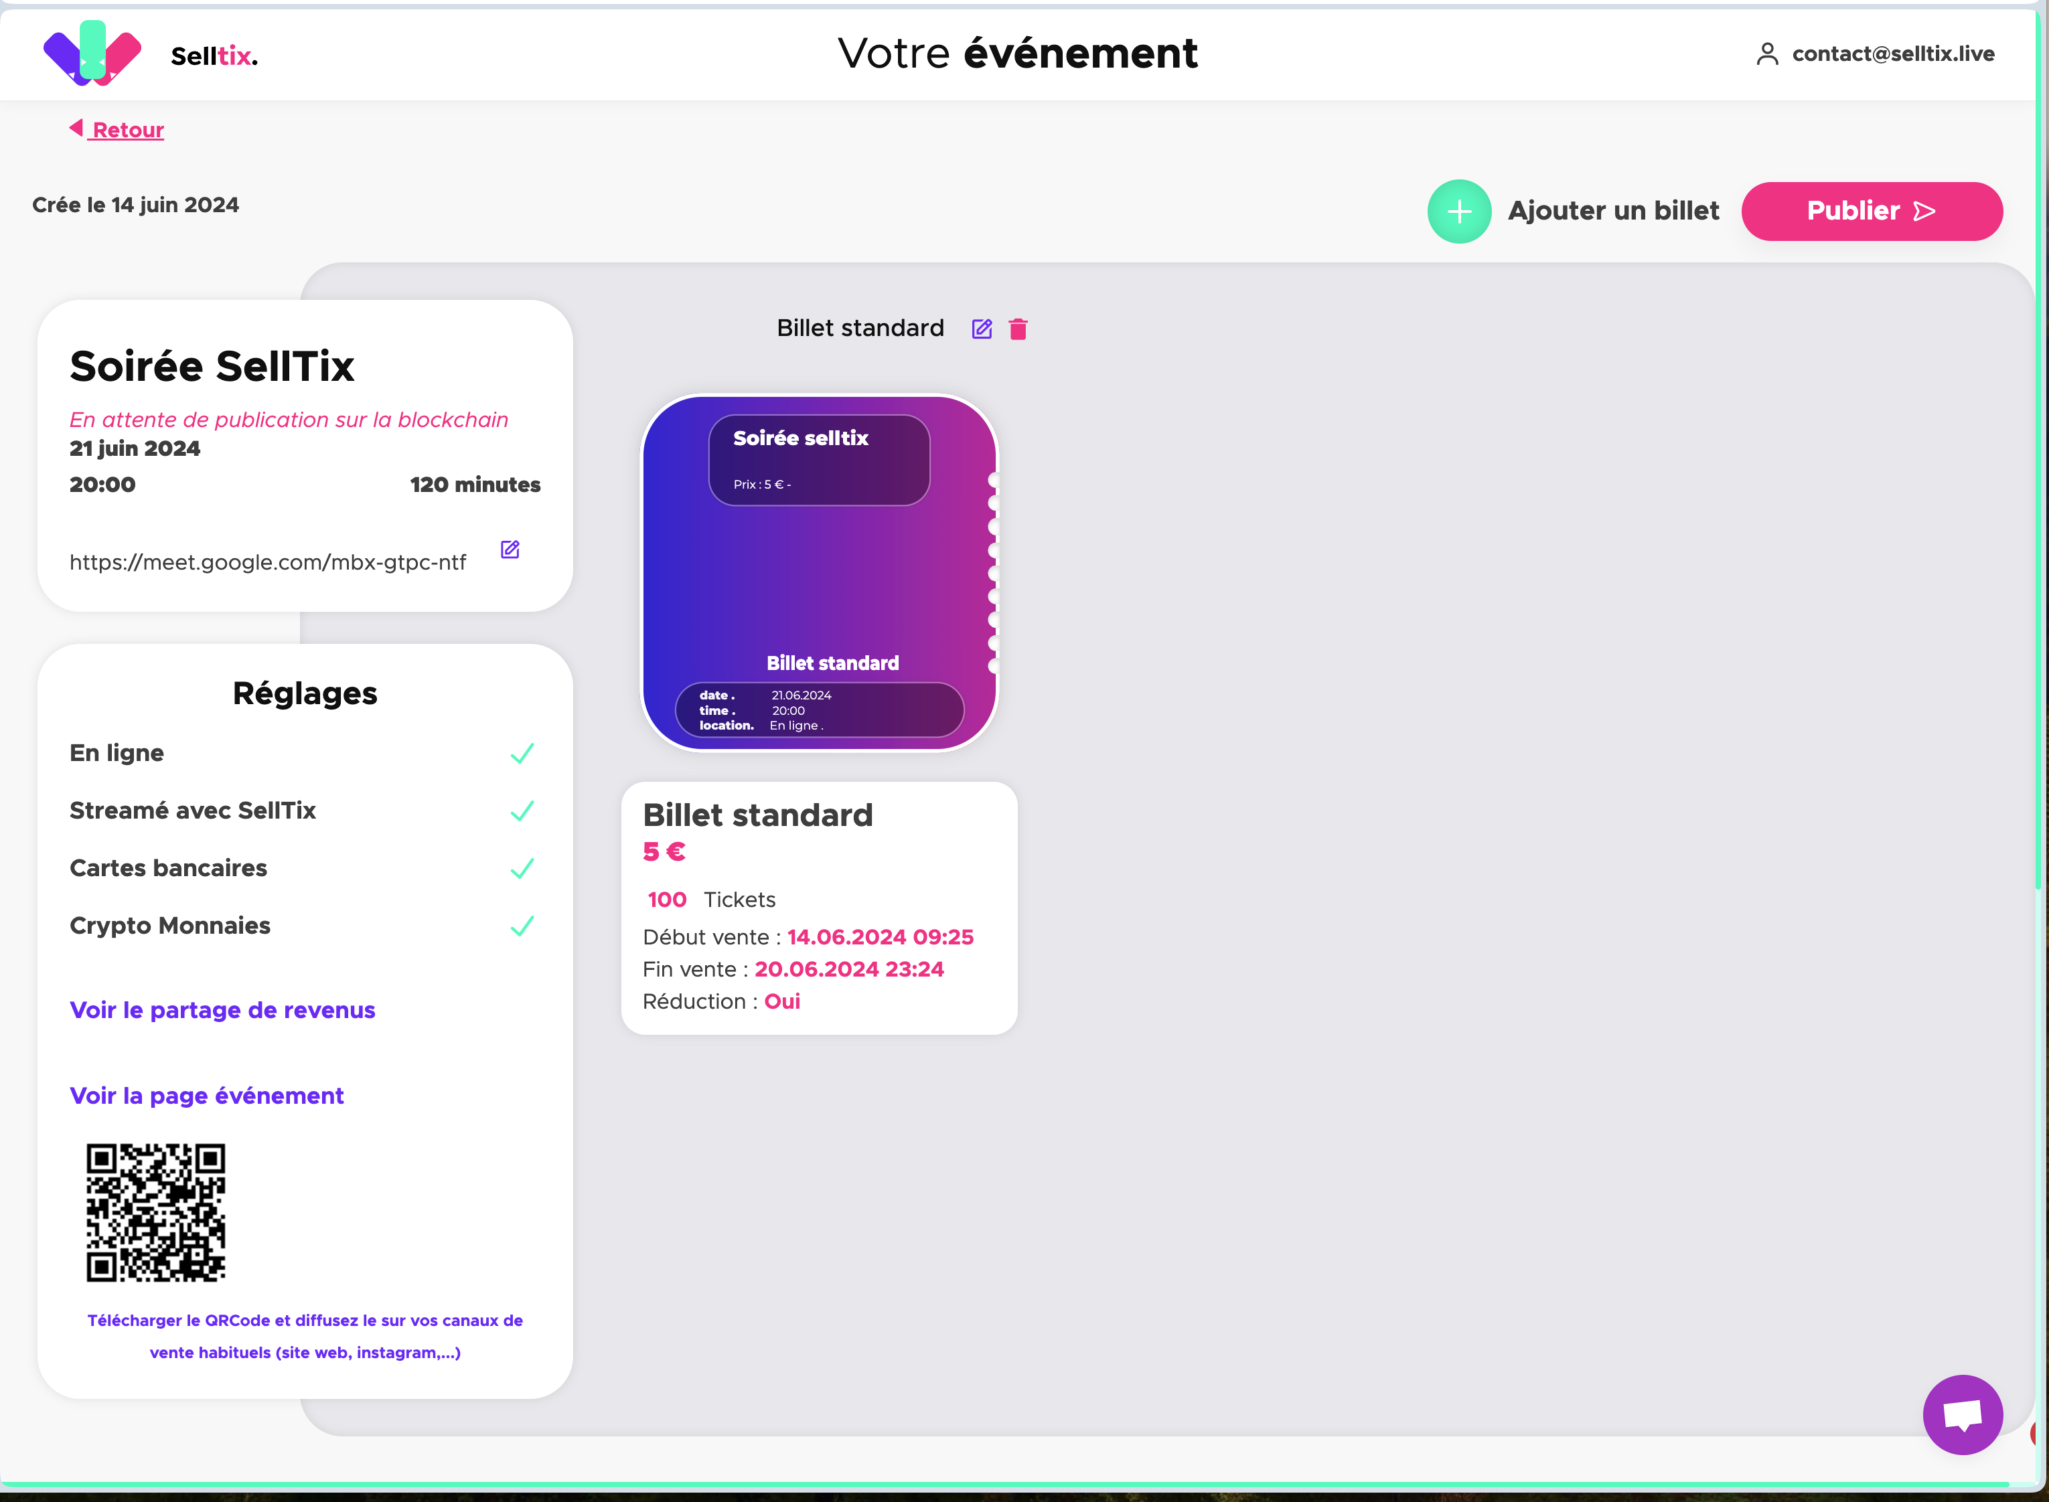The width and height of the screenshot is (2049, 1502).
Task: Open Voir la page événement link
Action: pos(206,1096)
